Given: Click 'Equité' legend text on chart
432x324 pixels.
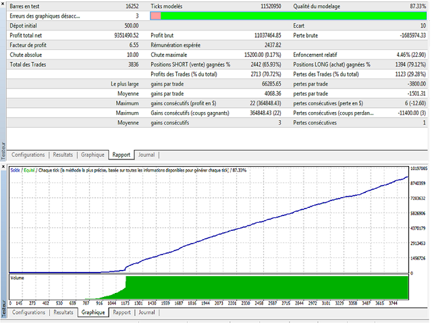Looking at the screenshot, I should tap(29, 170).
